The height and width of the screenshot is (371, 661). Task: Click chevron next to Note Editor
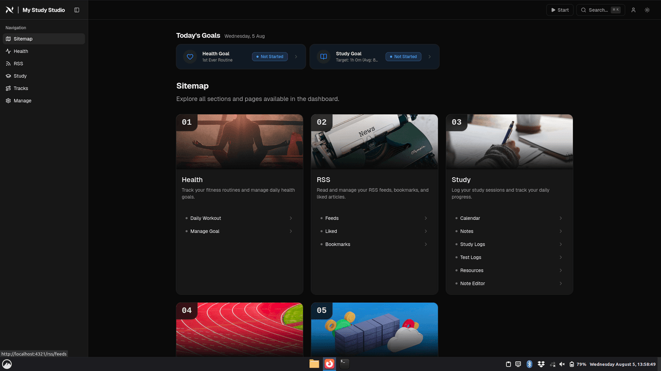click(561, 284)
